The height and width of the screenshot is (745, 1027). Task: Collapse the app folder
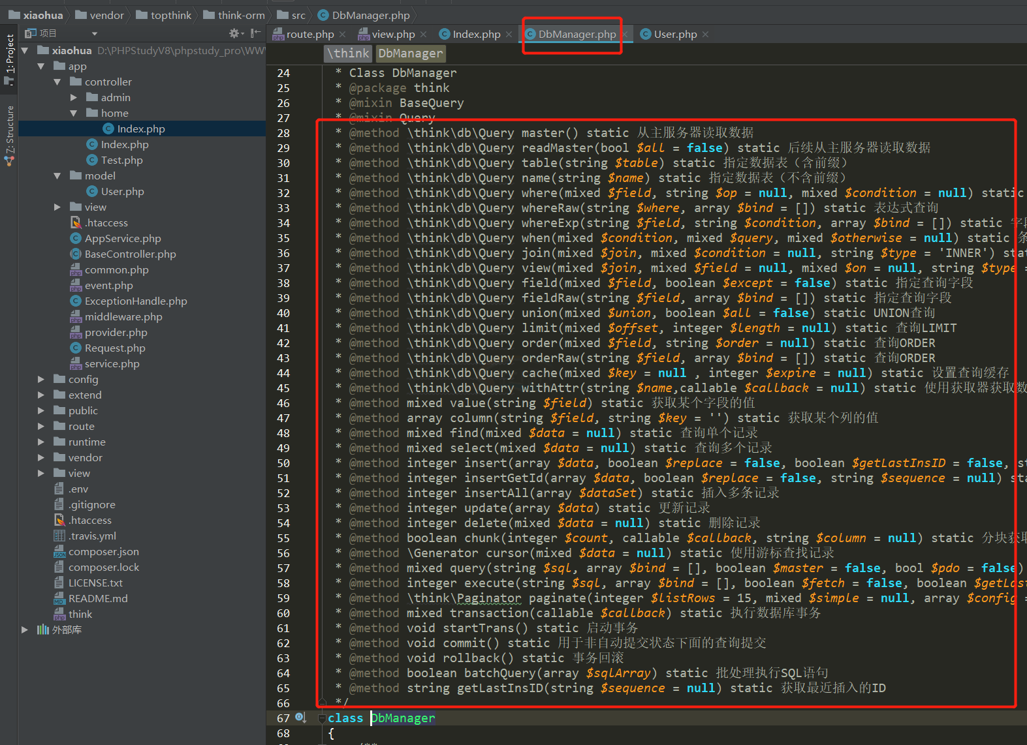click(41, 66)
